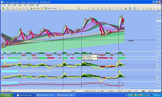Open the Arrows objects dropdown
The image size is (162, 97).
(93, 8)
